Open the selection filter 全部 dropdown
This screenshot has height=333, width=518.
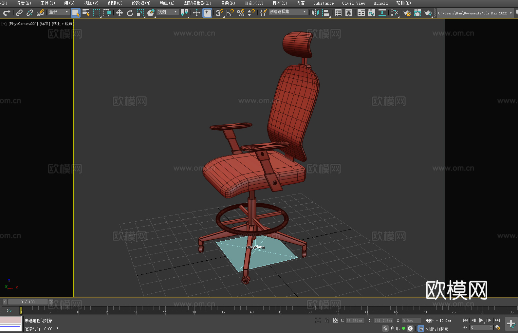pyautogui.click(x=59, y=12)
